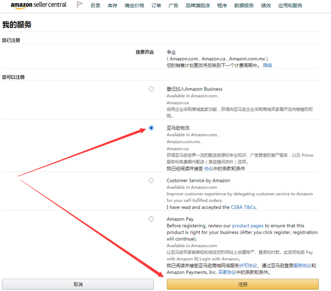The height and width of the screenshot is (291, 331).
Task: Click the 我的服务 page heading
Action: point(17,25)
